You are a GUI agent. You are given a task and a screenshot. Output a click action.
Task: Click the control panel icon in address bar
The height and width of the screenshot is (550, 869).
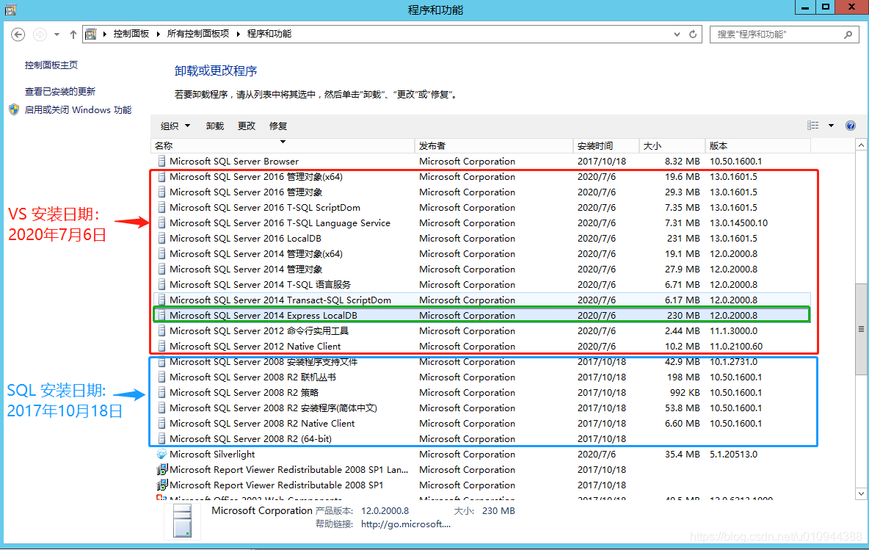tap(91, 35)
